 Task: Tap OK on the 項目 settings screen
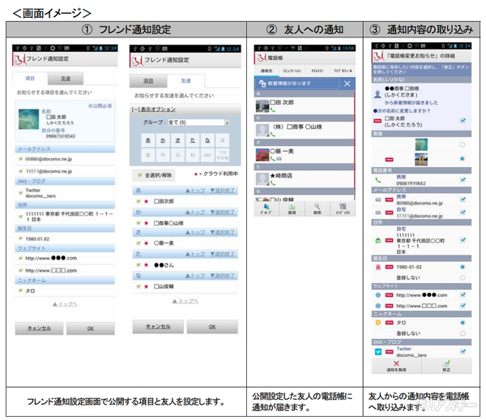point(91,328)
